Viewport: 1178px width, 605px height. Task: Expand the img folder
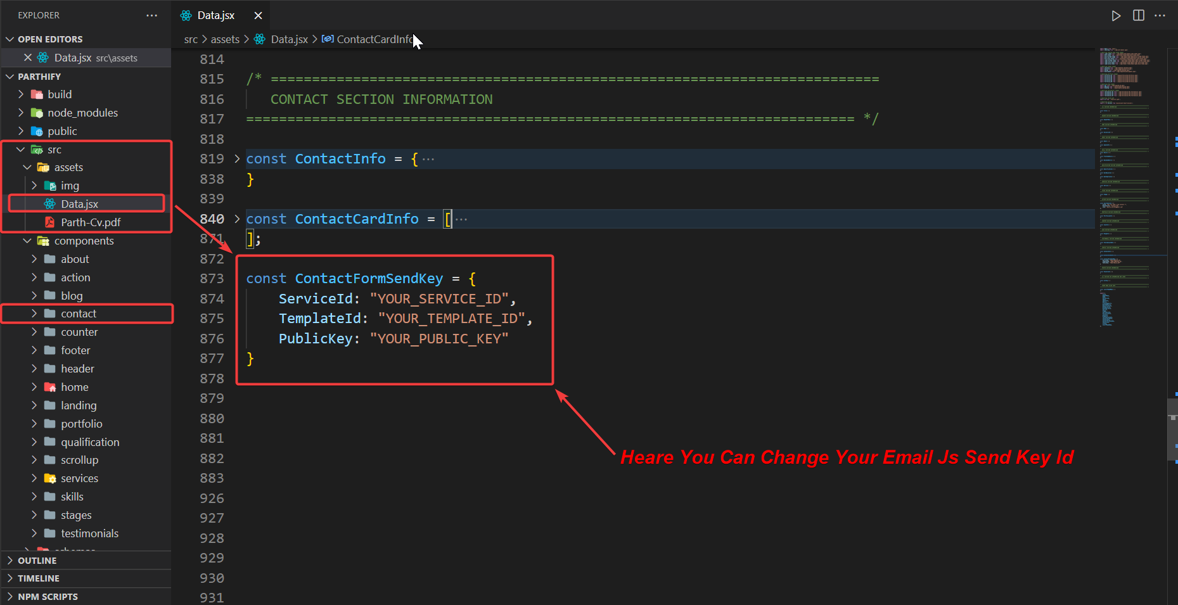click(70, 186)
